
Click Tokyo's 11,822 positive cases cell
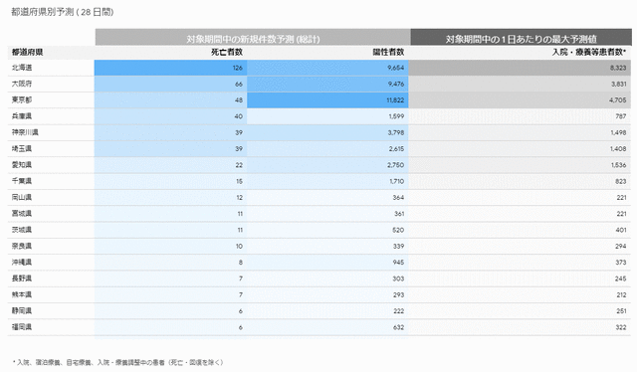(327, 99)
